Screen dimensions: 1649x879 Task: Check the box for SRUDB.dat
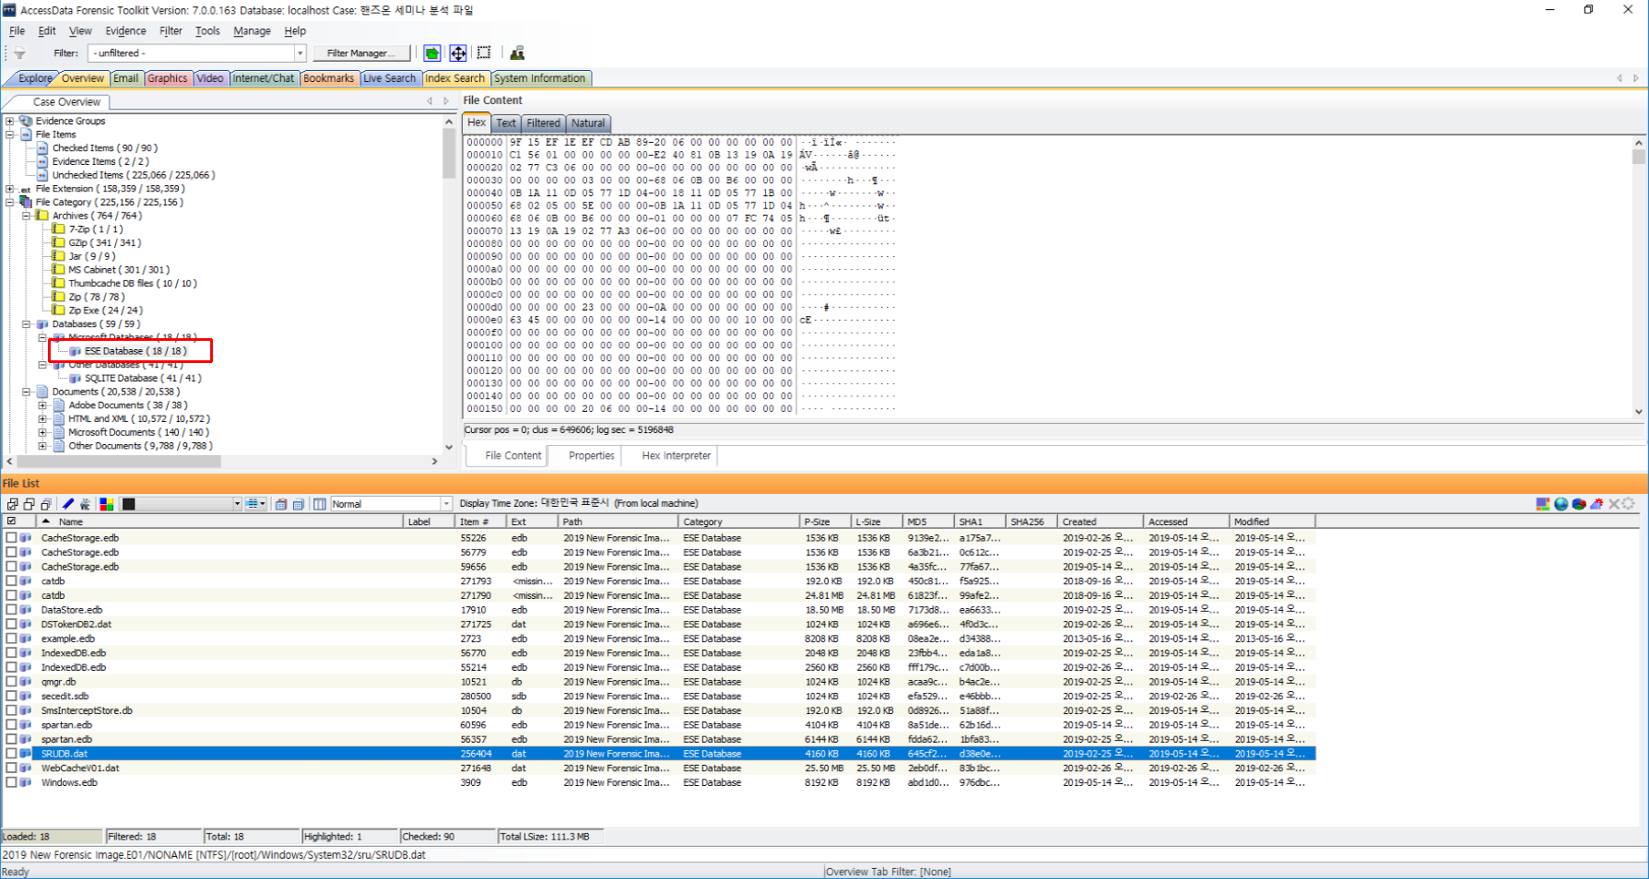coord(12,754)
